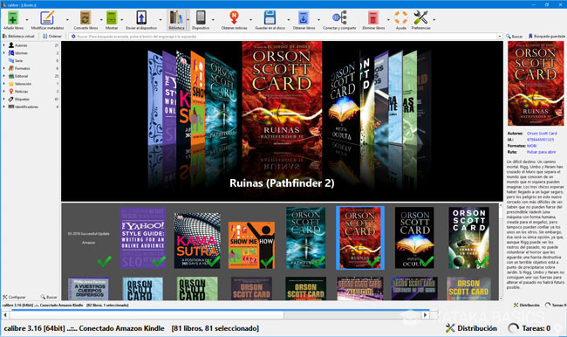Click the Búsquedas guardadas button
The image size is (567, 337).
547,36
